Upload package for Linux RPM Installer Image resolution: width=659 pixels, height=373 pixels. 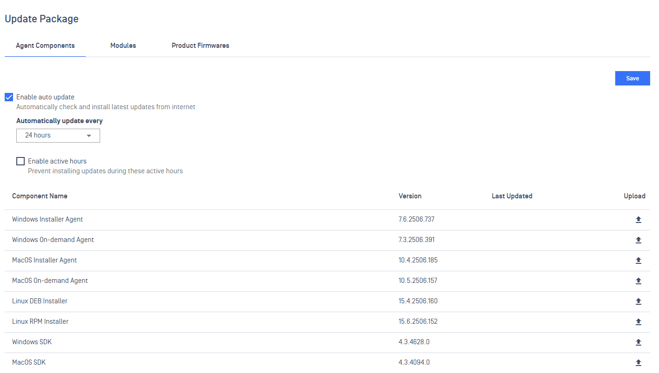click(x=639, y=322)
